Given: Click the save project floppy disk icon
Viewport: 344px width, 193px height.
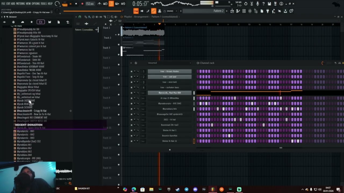Looking at the screenshot, I should [x=270, y=4].
